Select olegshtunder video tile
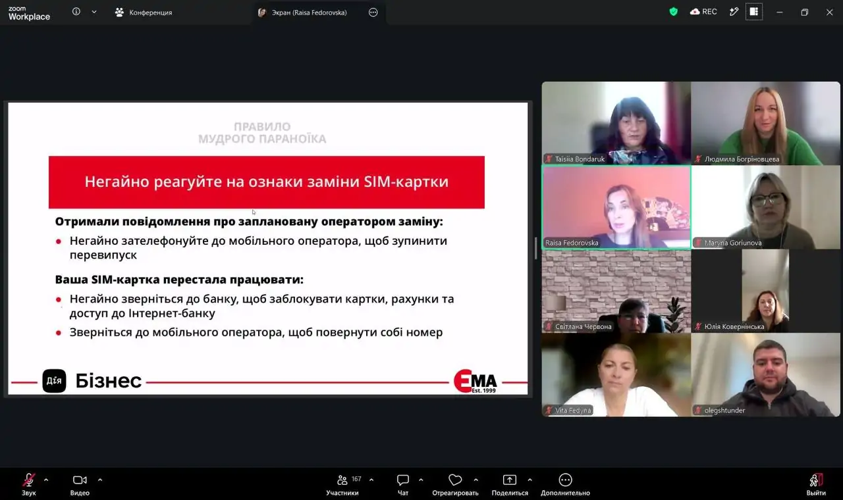 (766, 375)
